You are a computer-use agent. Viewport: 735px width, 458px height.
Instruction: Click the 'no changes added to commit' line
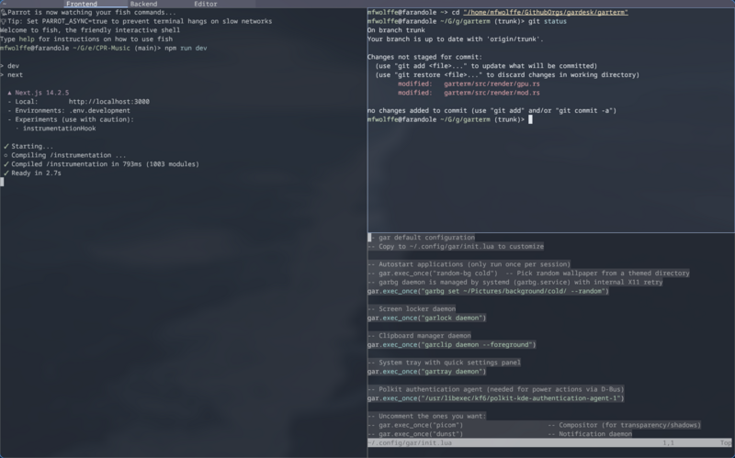tap(492, 110)
